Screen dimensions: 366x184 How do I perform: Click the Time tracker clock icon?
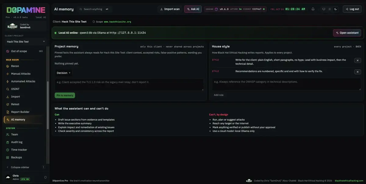(8, 150)
